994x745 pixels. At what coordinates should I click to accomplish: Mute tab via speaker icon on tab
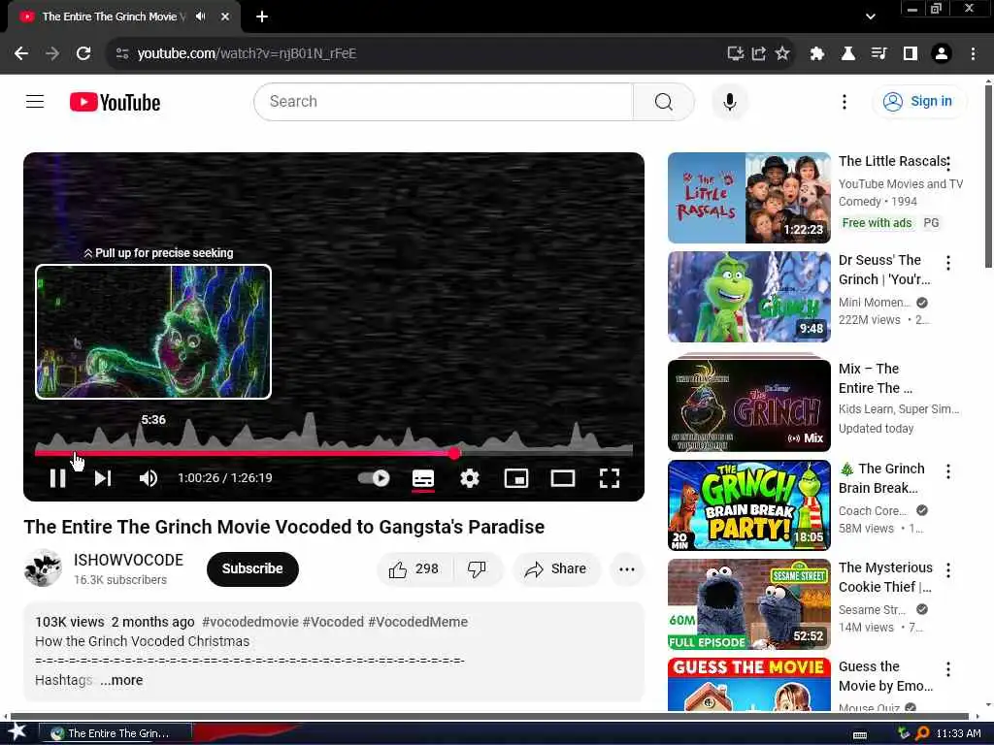tap(201, 16)
